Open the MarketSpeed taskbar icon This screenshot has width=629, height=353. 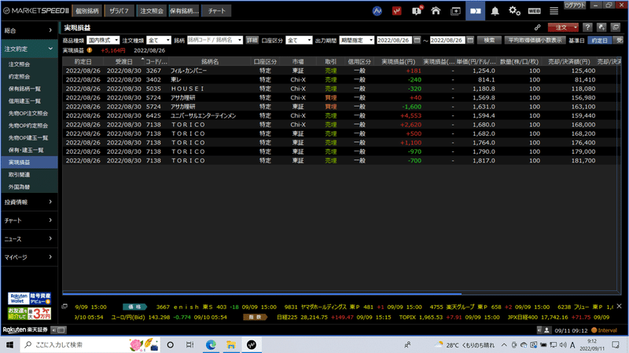[251, 344]
